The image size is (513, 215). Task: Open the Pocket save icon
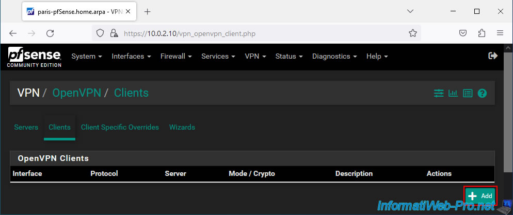(462, 33)
